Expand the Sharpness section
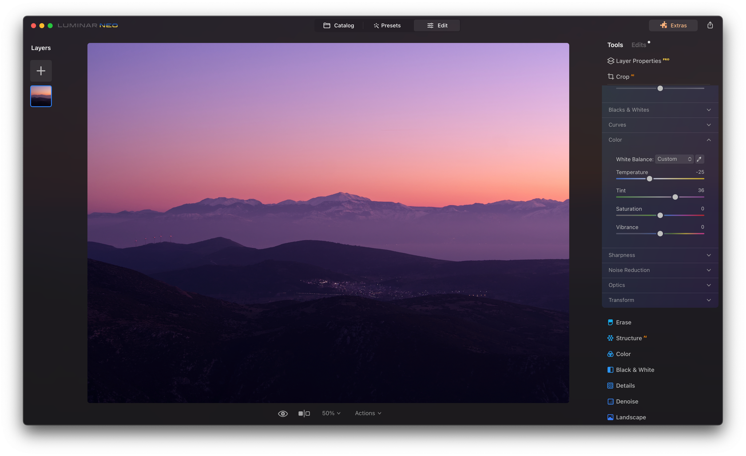Viewport: 746px width, 456px height. pyautogui.click(x=660, y=255)
